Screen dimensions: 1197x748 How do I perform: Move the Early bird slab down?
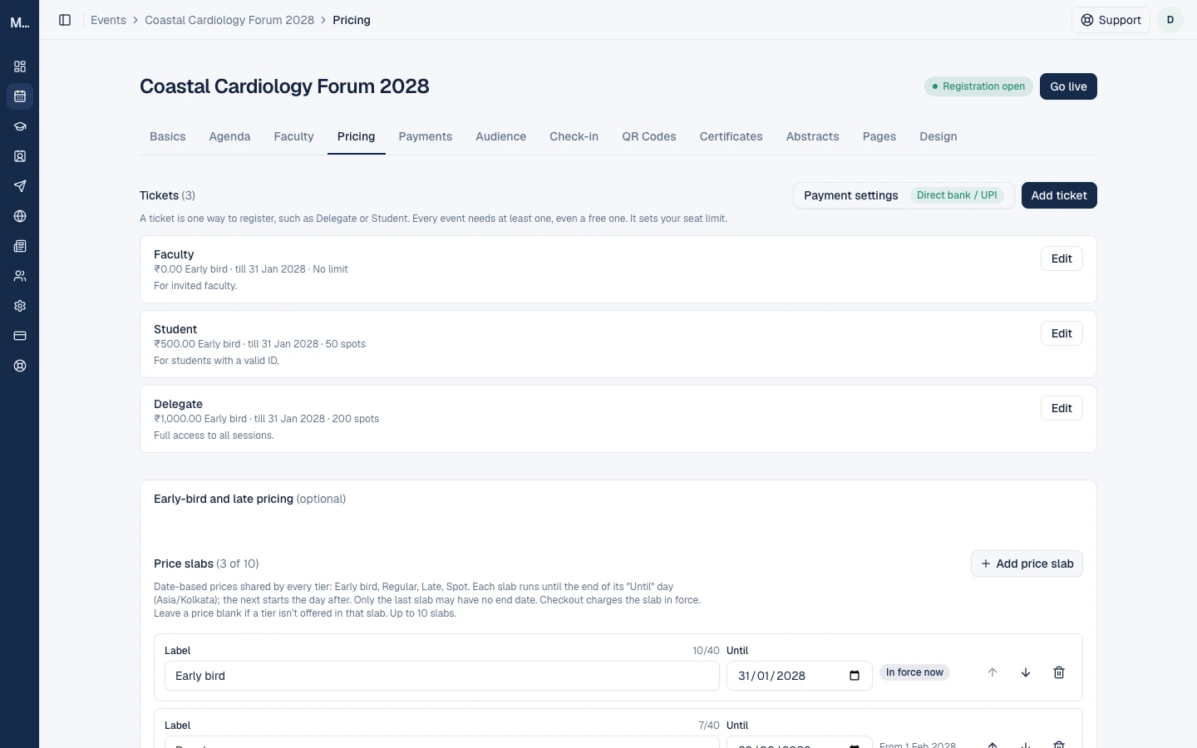coord(1026,672)
